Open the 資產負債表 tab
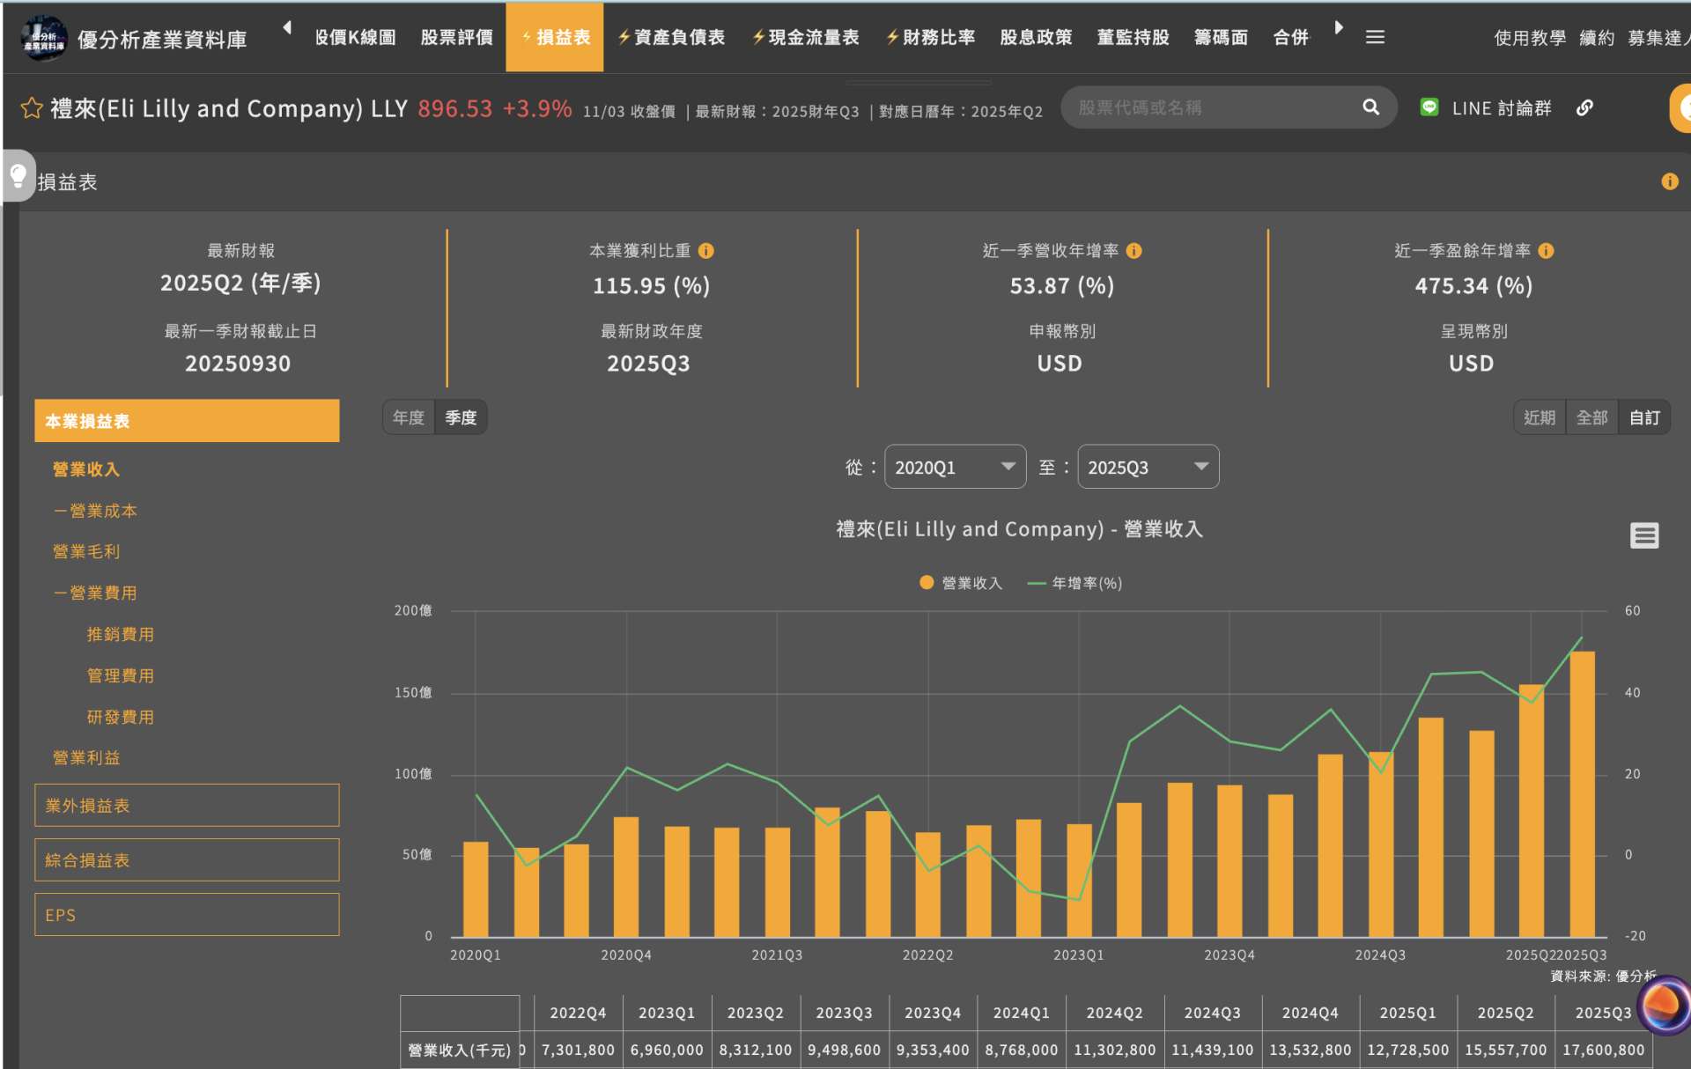The width and height of the screenshot is (1691, 1069). [x=671, y=37]
